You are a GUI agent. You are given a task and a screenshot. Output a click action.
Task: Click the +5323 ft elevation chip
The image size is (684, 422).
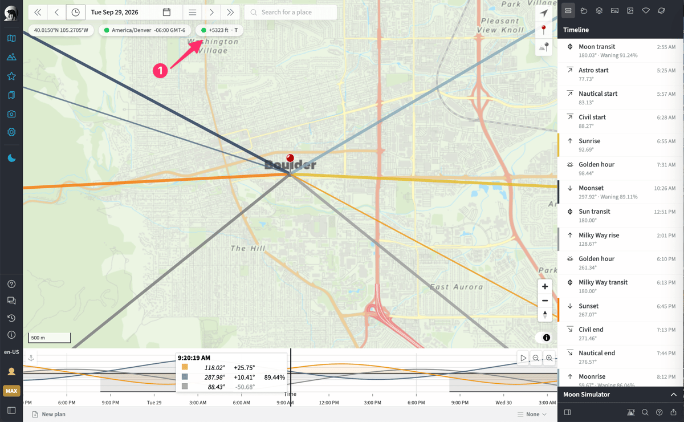coord(219,30)
